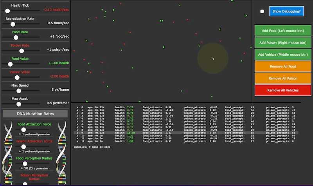
Task: Click the left DNA helix icon
Action: pos(9,153)
